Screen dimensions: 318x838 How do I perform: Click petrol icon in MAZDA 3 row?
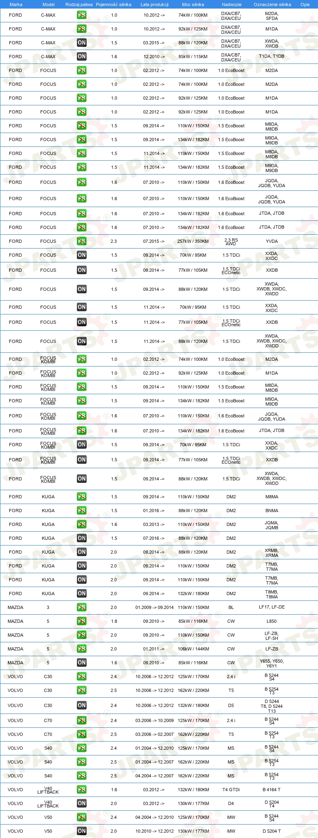(x=82, y=607)
